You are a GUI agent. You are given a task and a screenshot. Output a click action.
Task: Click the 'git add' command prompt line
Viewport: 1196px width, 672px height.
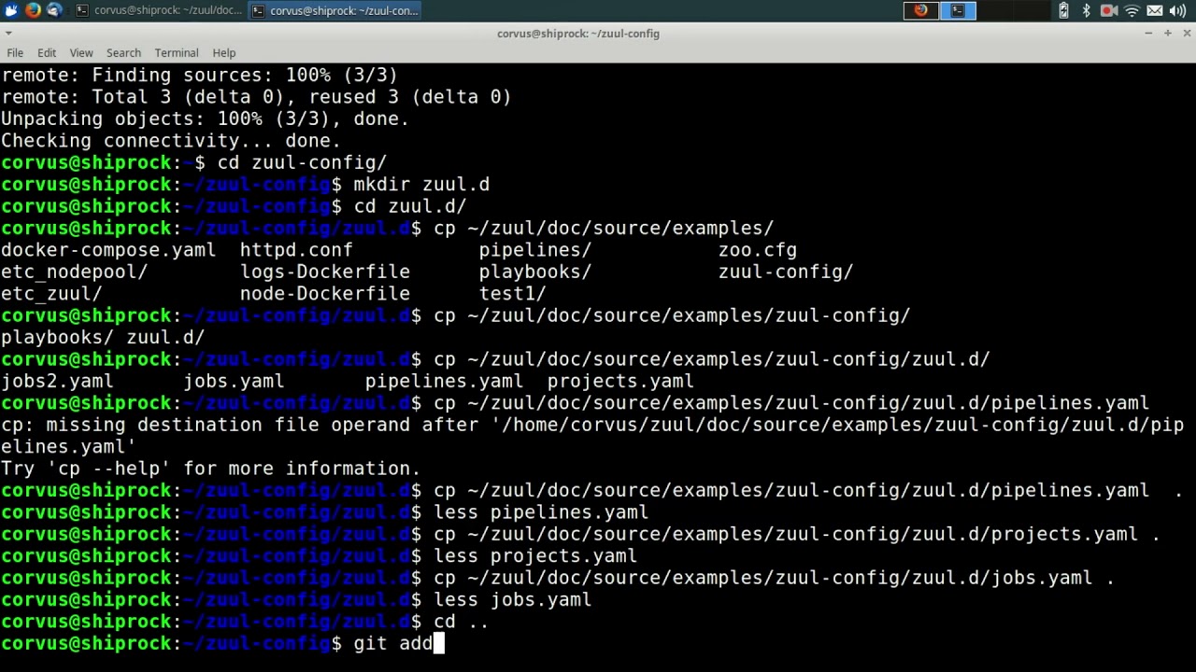tap(222, 643)
